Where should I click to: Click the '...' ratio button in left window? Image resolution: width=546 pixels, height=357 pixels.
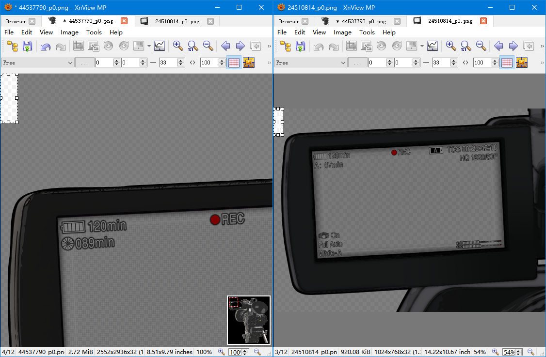pyautogui.click(x=85, y=62)
